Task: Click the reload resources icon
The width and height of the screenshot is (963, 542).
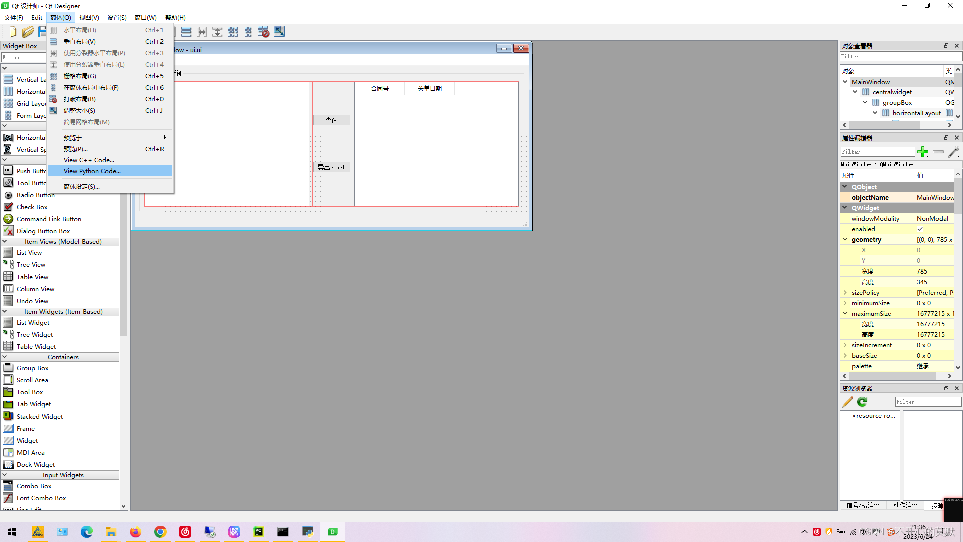Action: point(862,401)
